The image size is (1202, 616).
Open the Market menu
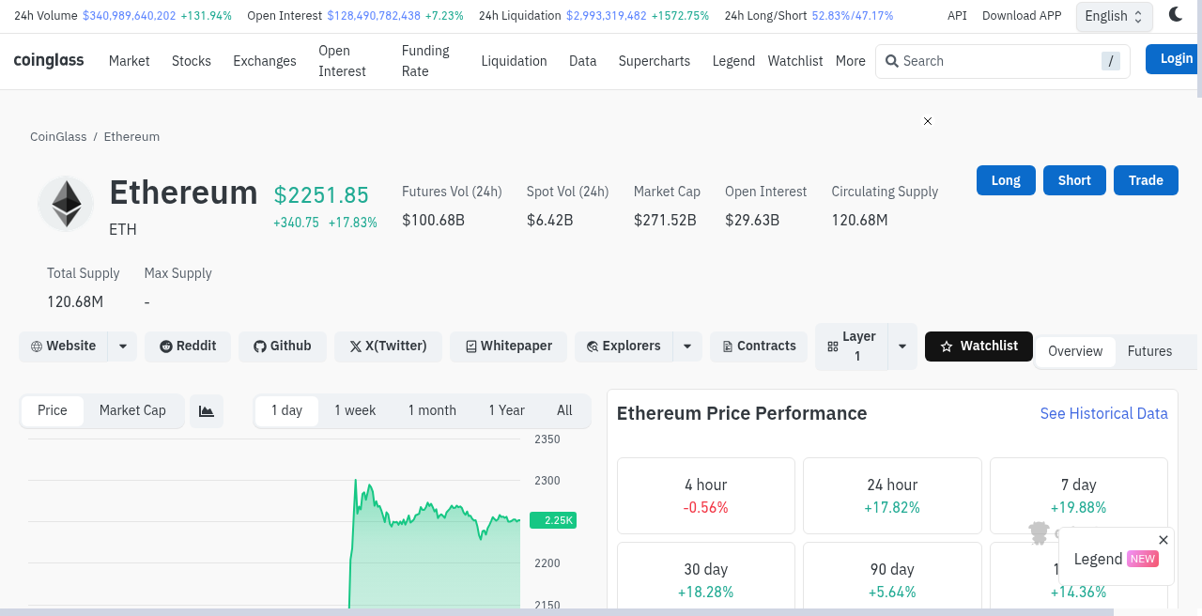130,61
